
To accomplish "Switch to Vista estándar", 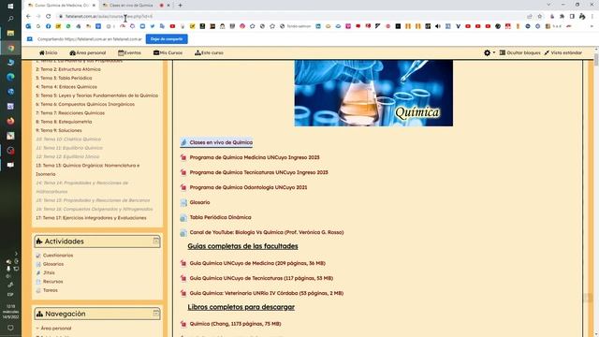I will [x=563, y=52].
